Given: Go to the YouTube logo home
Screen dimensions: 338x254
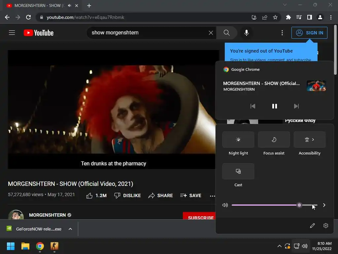Looking at the screenshot, I should 39,33.
